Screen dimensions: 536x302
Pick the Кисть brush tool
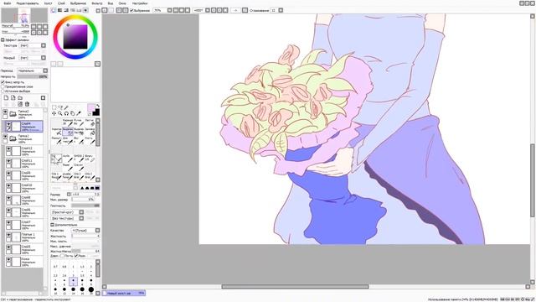point(90,140)
